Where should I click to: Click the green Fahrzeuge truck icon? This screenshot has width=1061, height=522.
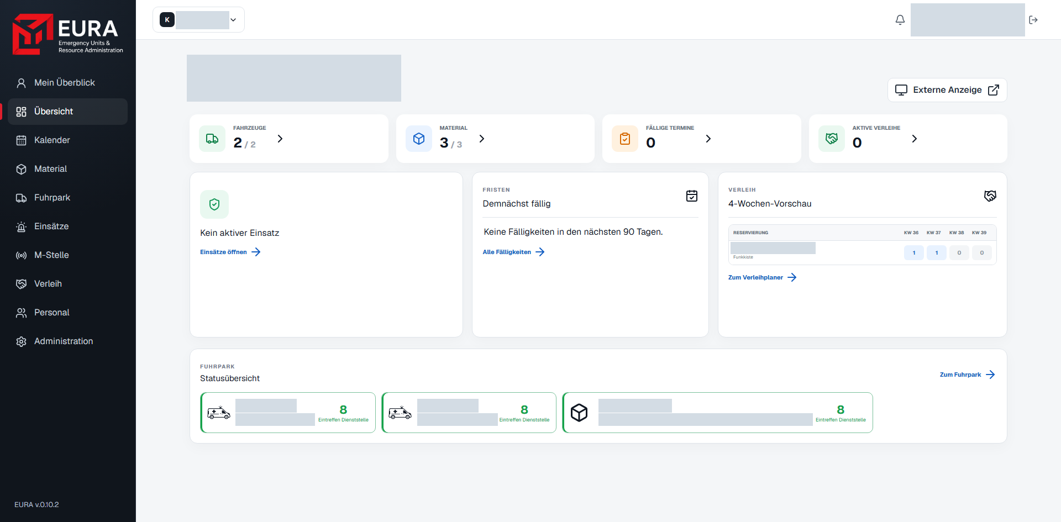tap(212, 139)
